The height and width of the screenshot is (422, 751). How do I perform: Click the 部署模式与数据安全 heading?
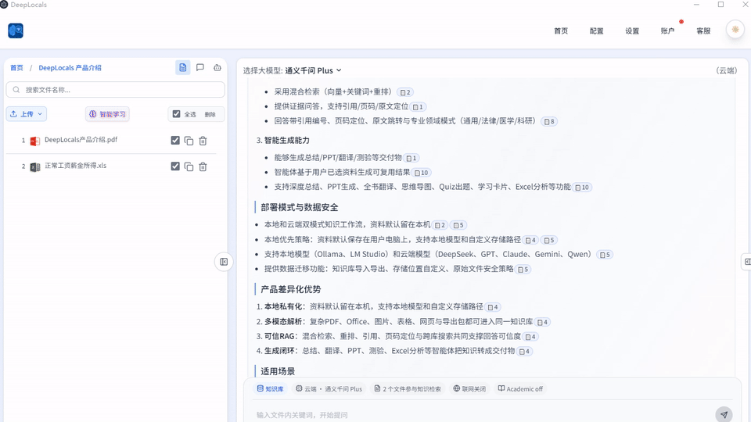coord(300,207)
